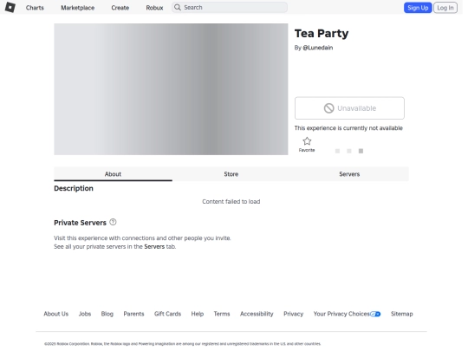This screenshot has height=351, width=468.
Task: Open the Marketplace menu item
Action: [78, 8]
